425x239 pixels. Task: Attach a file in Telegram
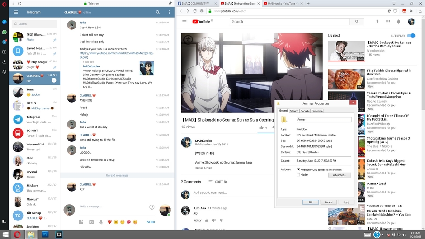click(81, 222)
